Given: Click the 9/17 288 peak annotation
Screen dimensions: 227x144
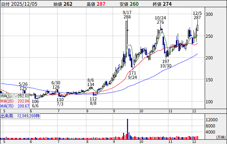Looking at the screenshot, I should (127, 15).
